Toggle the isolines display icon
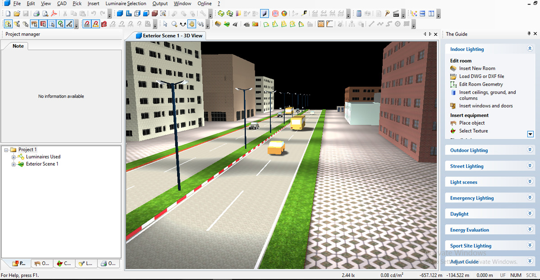540x280 pixels. [x=275, y=14]
